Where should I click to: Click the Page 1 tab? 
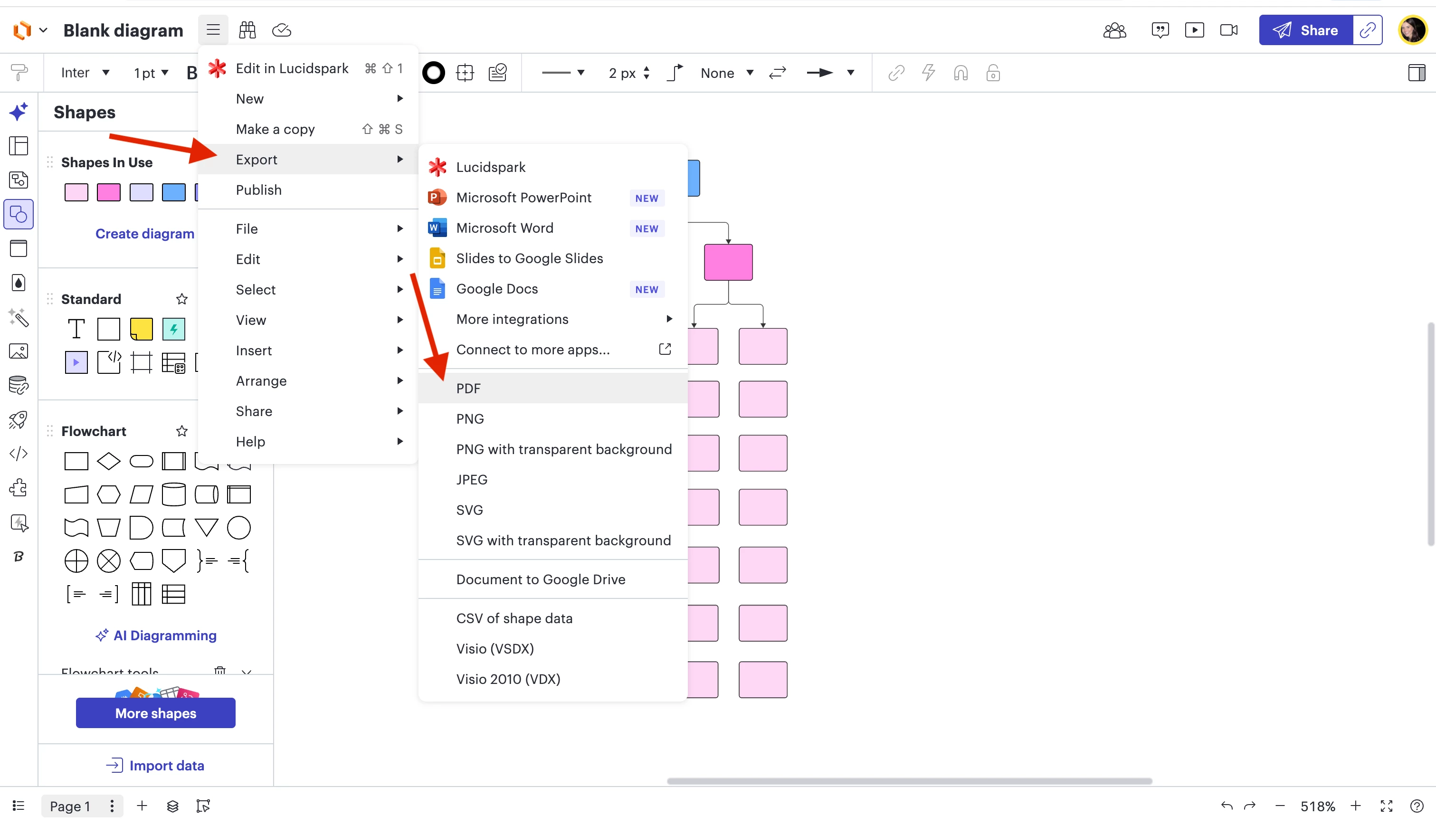(70, 806)
